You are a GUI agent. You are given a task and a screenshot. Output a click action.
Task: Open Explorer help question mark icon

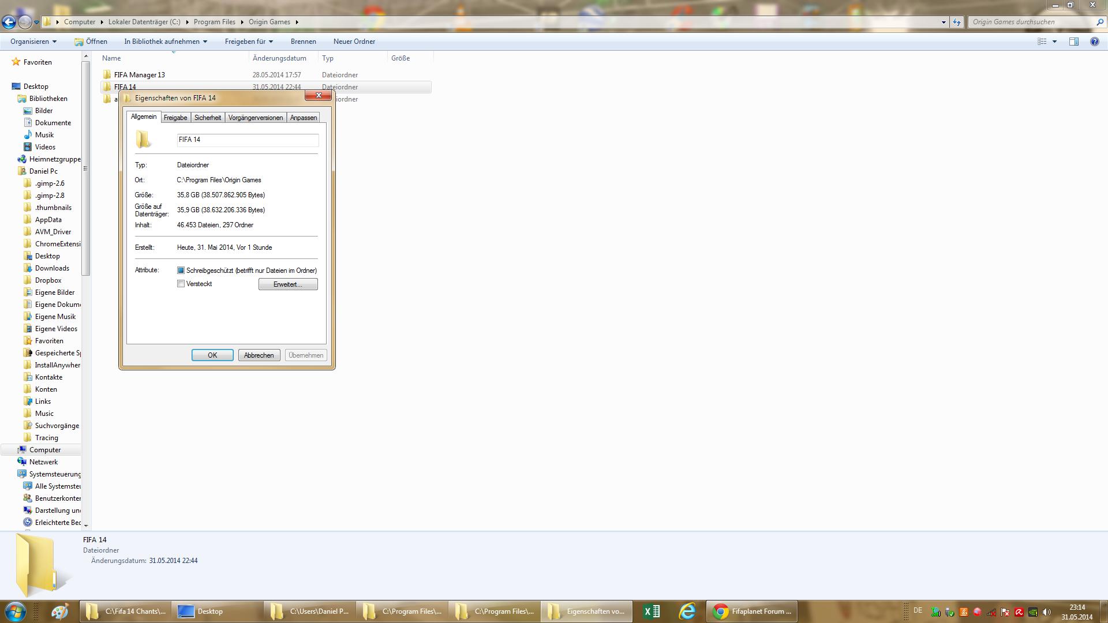(x=1094, y=42)
